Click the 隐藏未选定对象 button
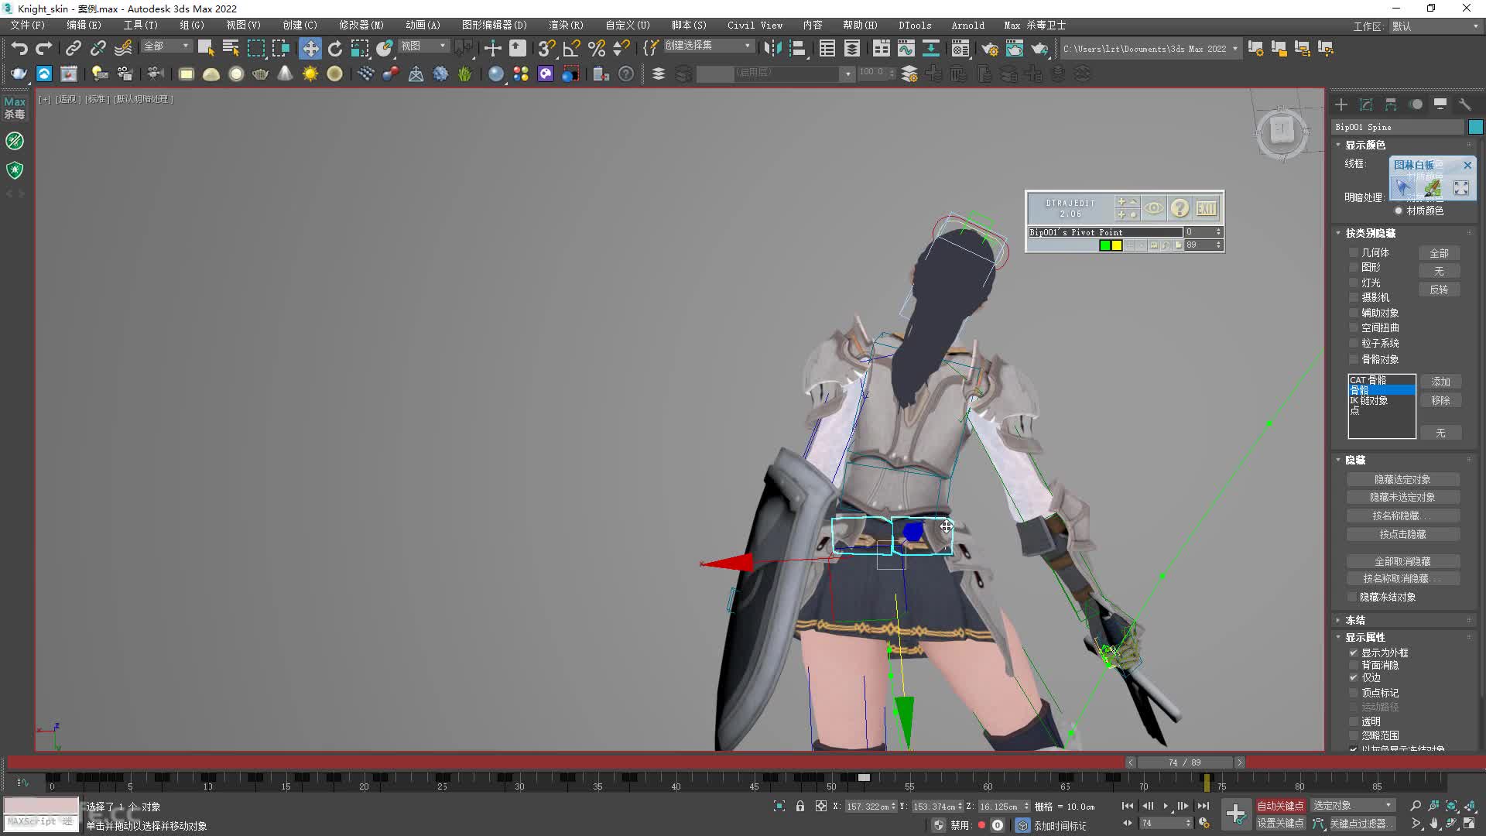 pyautogui.click(x=1402, y=497)
